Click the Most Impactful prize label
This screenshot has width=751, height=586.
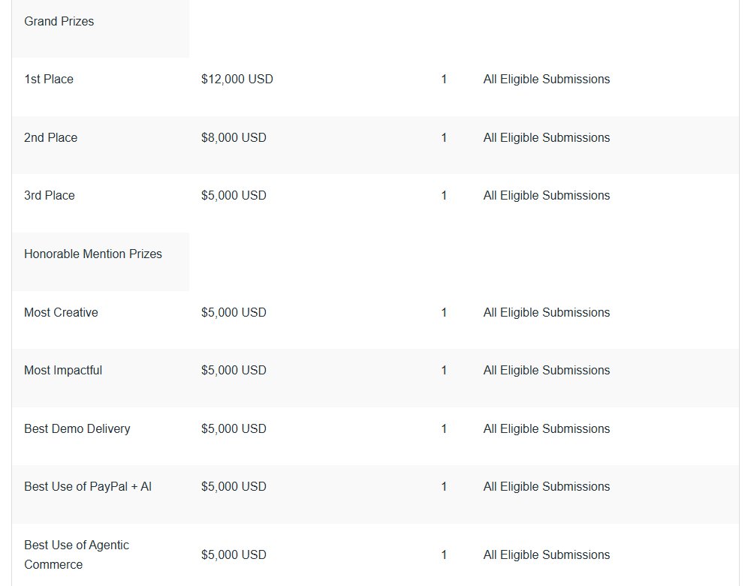click(x=63, y=370)
